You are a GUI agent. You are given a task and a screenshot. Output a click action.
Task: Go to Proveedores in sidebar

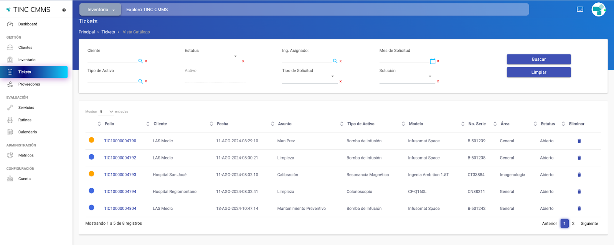click(x=29, y=84)
